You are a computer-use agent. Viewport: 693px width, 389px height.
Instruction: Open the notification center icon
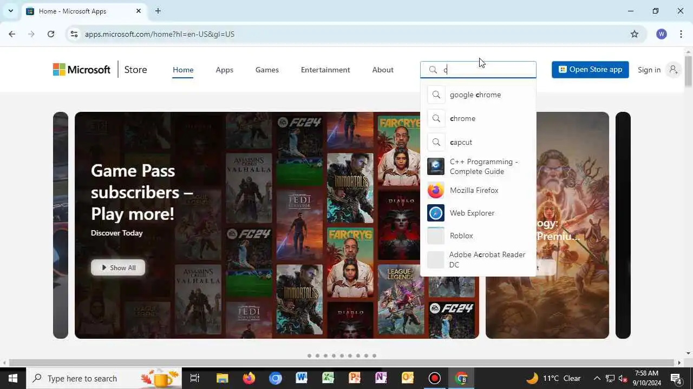point(676,378)
